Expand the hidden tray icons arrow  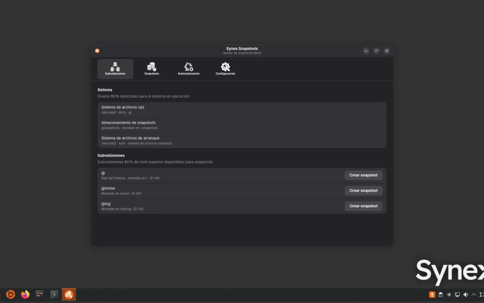pyautogui.click(x=474, y=294)
